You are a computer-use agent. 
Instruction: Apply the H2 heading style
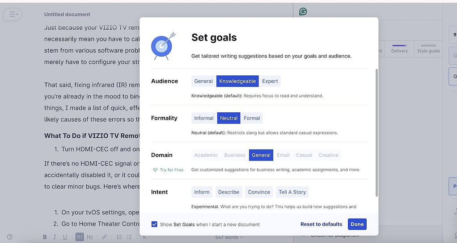(90, 237)
